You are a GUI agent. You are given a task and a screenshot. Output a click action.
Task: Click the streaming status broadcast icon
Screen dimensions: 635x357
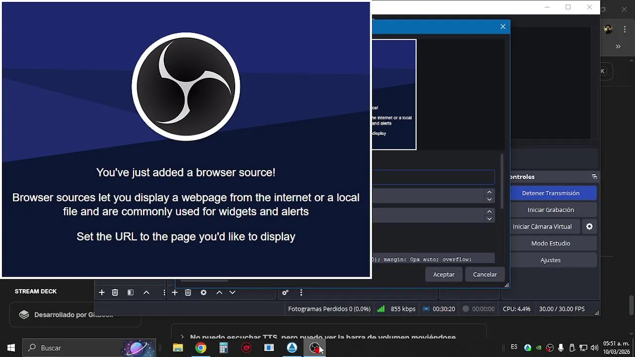coord(426,309)
